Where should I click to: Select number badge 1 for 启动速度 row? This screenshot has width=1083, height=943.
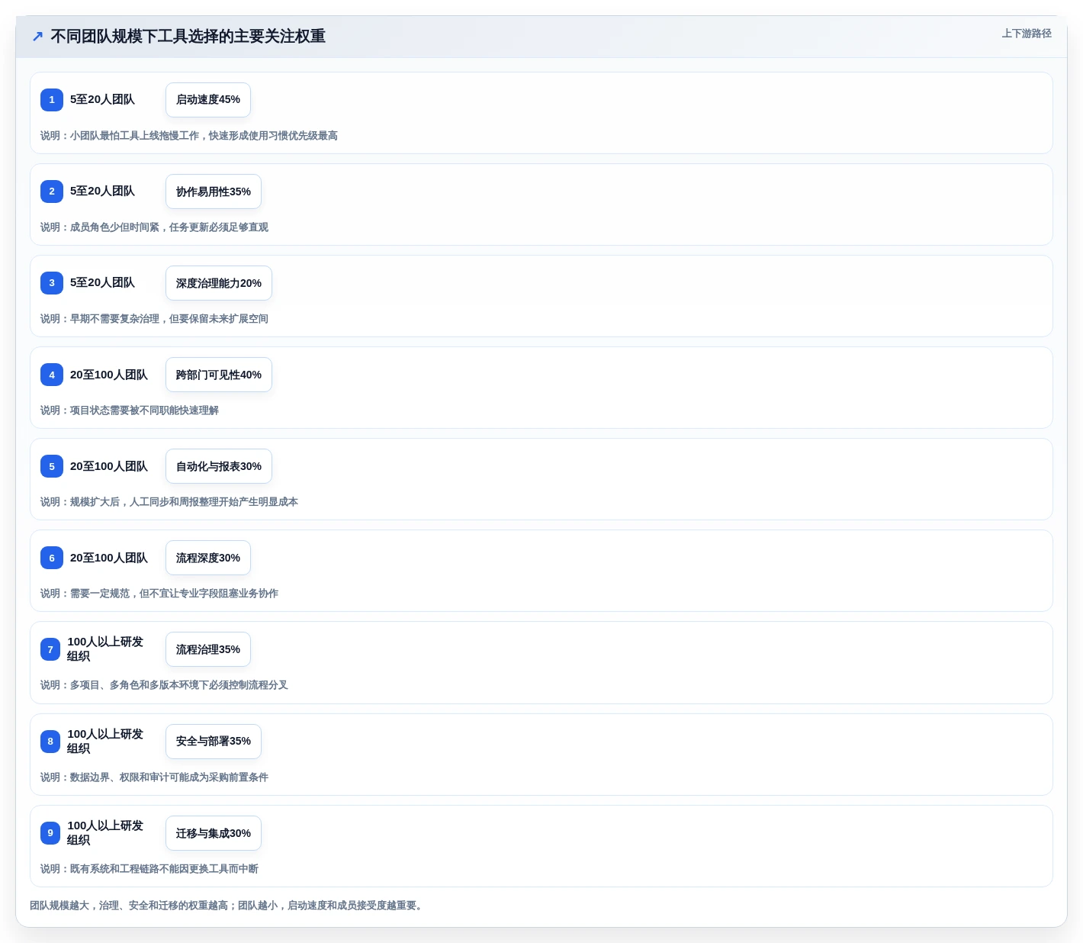[52, 100]
